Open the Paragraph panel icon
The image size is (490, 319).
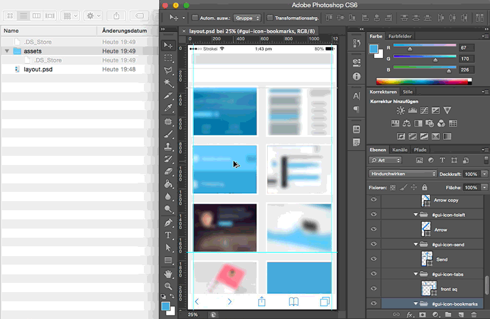356,109
